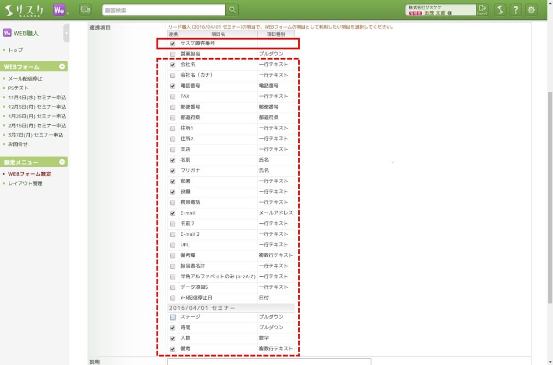
Task: Open the purple We app switcher icon
Action: [60, 10]
